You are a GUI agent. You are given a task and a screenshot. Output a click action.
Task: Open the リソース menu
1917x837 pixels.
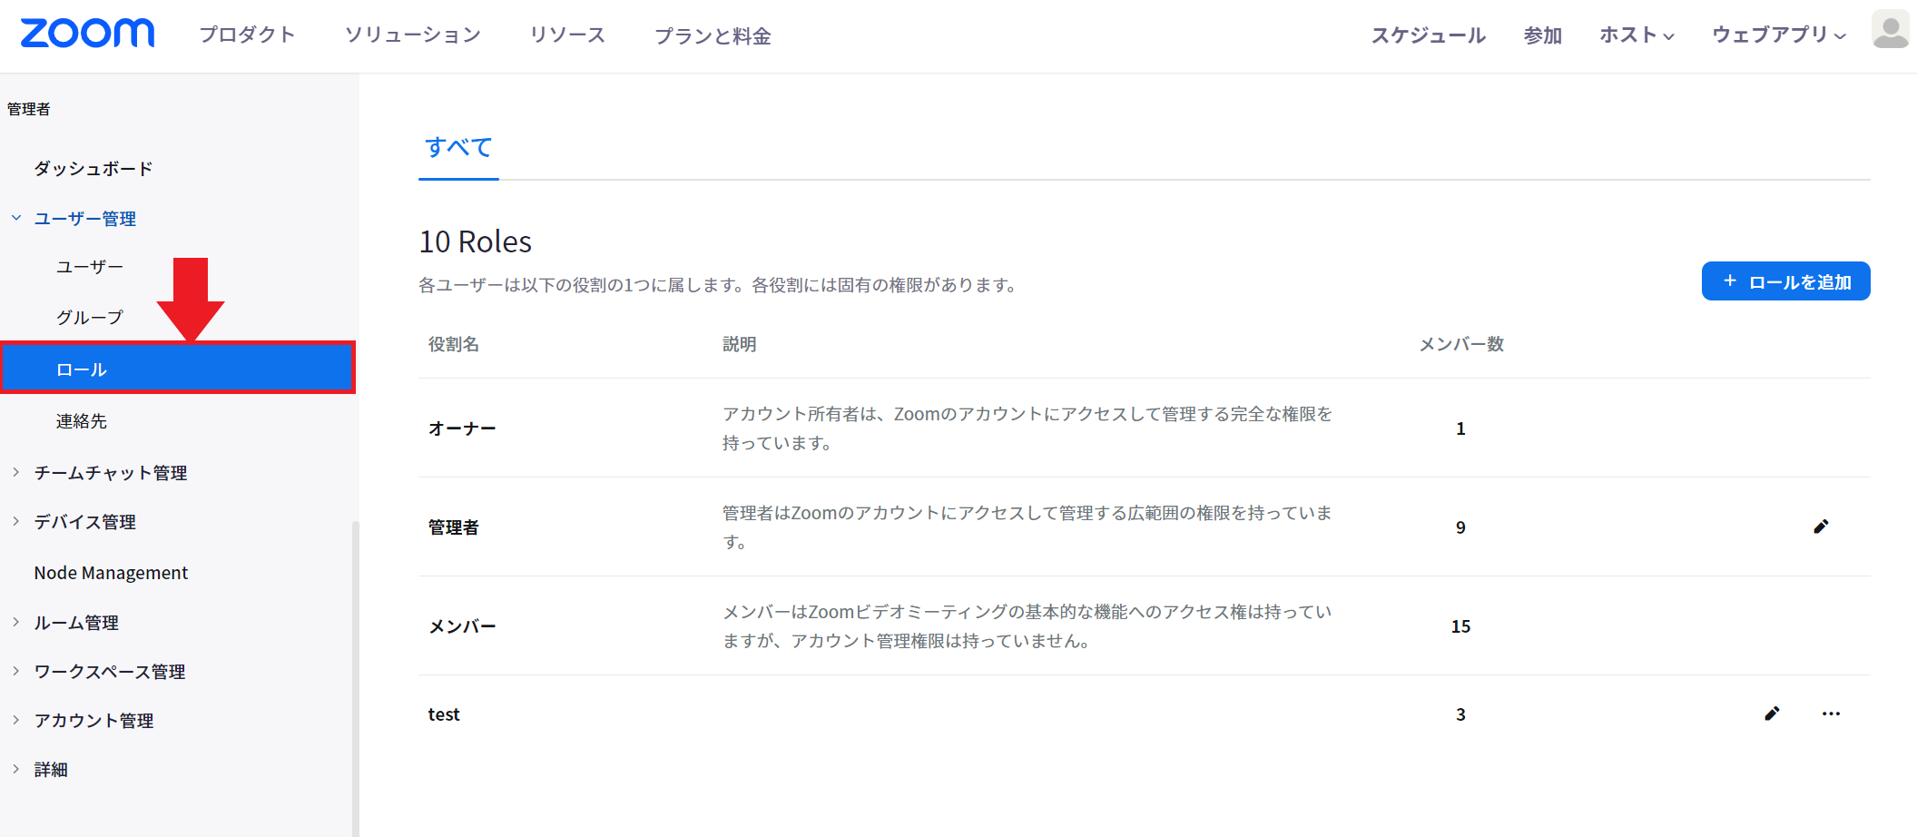(x=567, y=34)
